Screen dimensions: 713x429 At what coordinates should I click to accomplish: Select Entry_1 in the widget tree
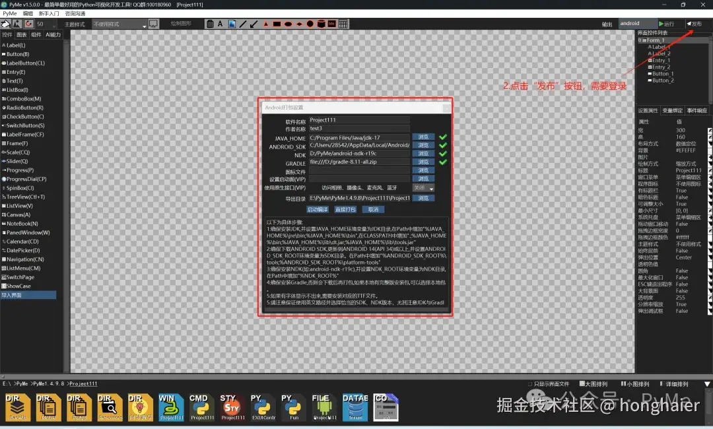[x=661, y=61]
